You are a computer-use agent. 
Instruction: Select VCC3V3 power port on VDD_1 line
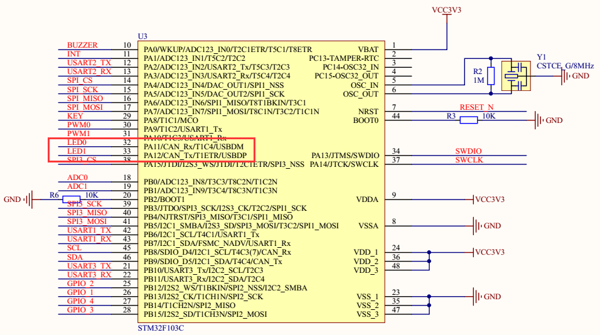[x=488, y=252]
